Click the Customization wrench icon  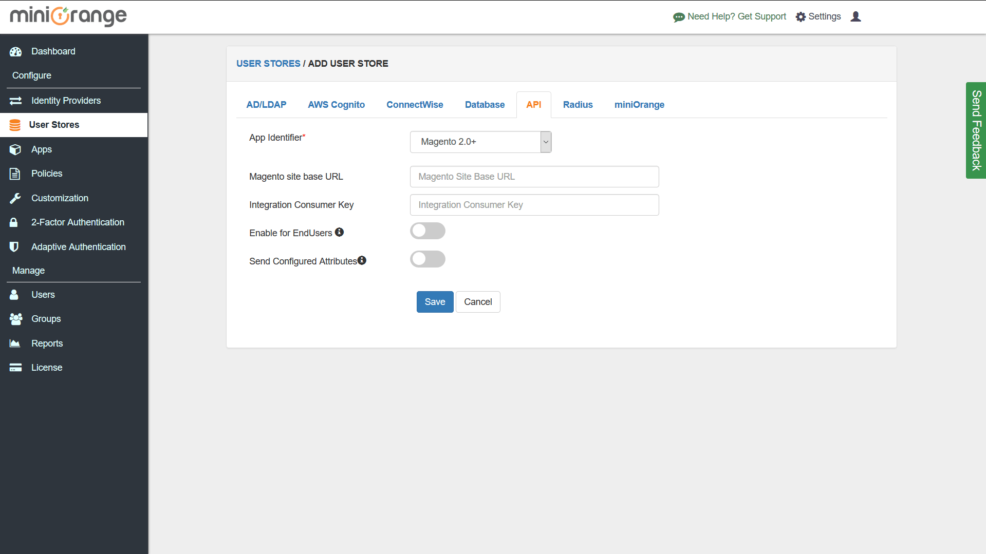coord(15,198)
